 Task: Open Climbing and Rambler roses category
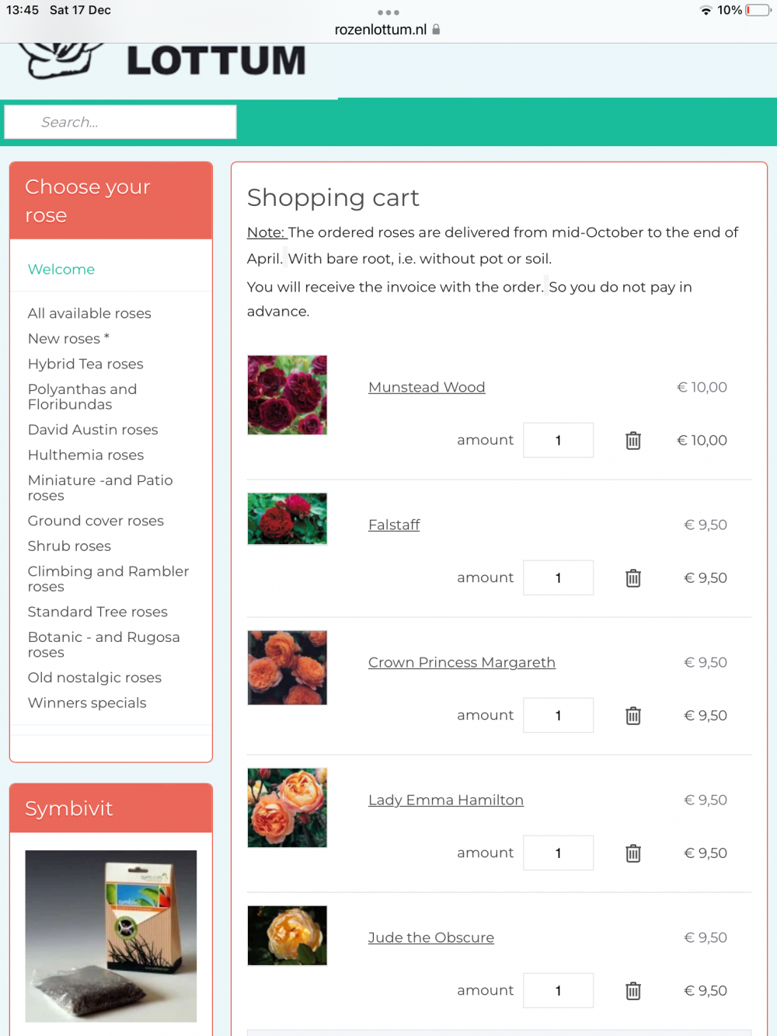108,579
